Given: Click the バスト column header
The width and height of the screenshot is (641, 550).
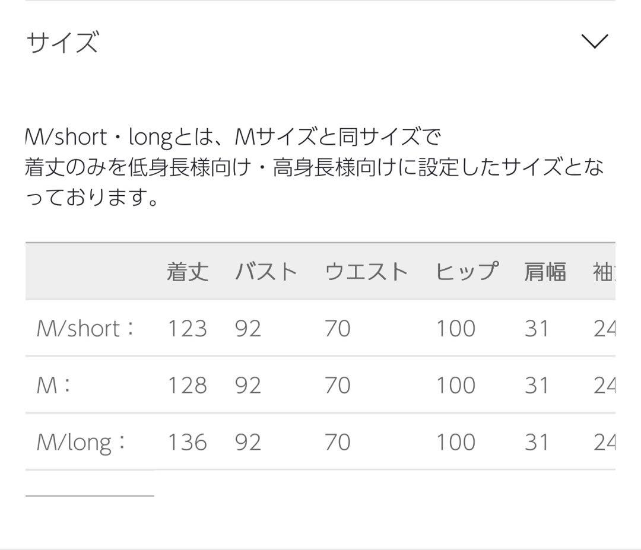Looking at the screenshot, I should point(266,271).
